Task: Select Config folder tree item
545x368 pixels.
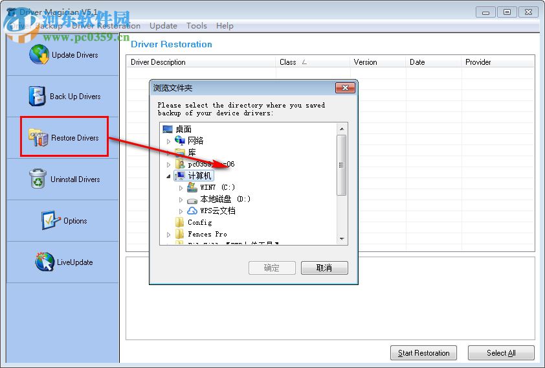Action: (x=200, y=222)
